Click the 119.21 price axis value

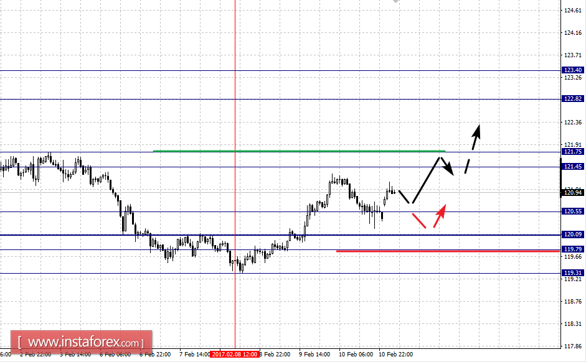pos(572,279)
